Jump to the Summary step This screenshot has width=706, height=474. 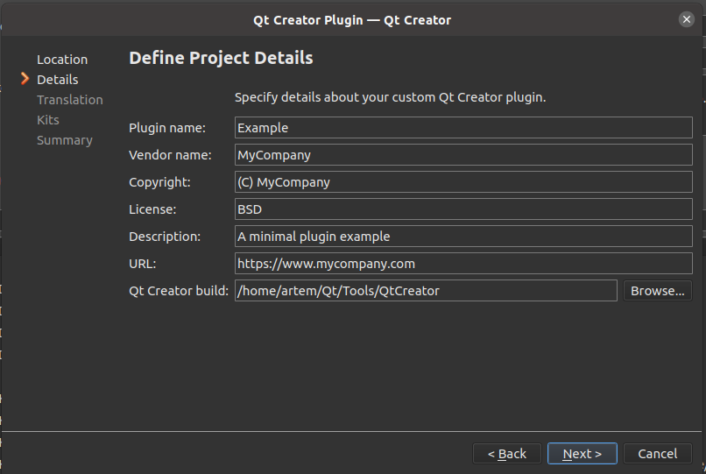tap(65, 140)
